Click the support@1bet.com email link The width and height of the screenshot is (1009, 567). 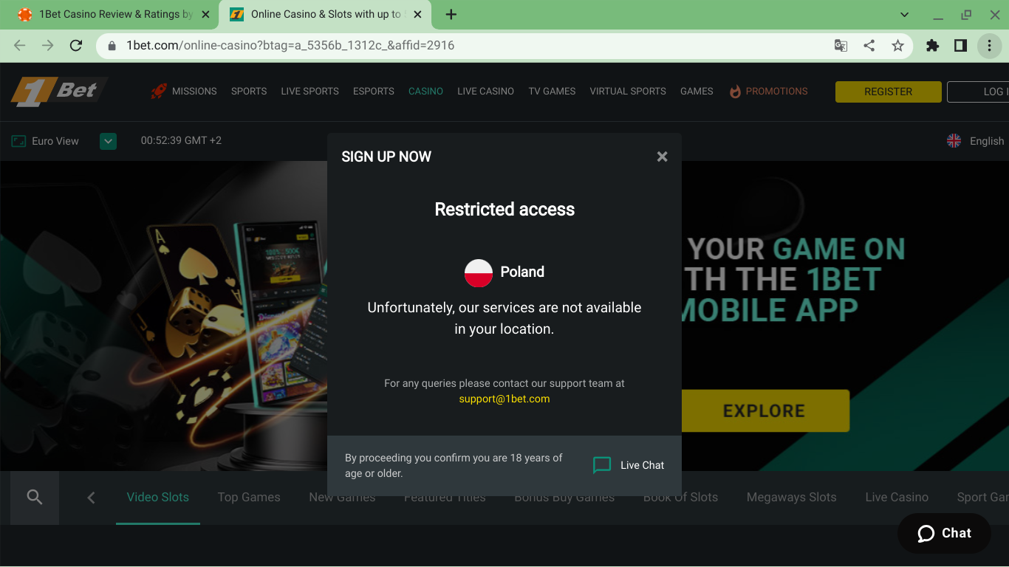[x=504, y=399]
